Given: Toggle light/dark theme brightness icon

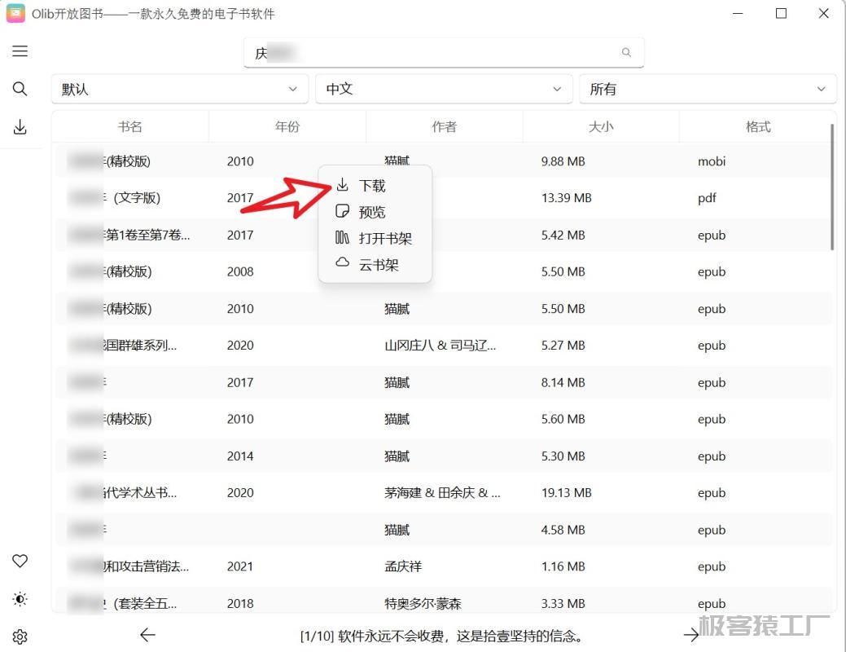Looking at the screenshot, I should coord(20,599).
